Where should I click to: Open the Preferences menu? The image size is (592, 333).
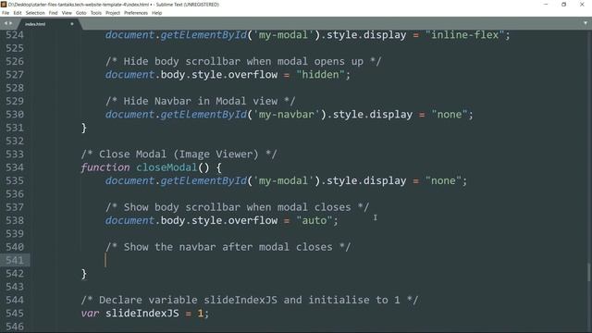(136, 13)
